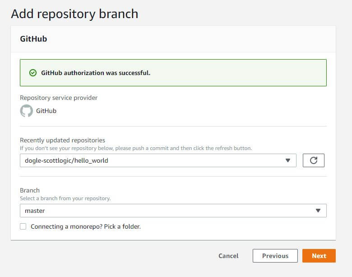Click the refresh repositories icon button
The width and height of the screenshot is (352, 277).
313,160
